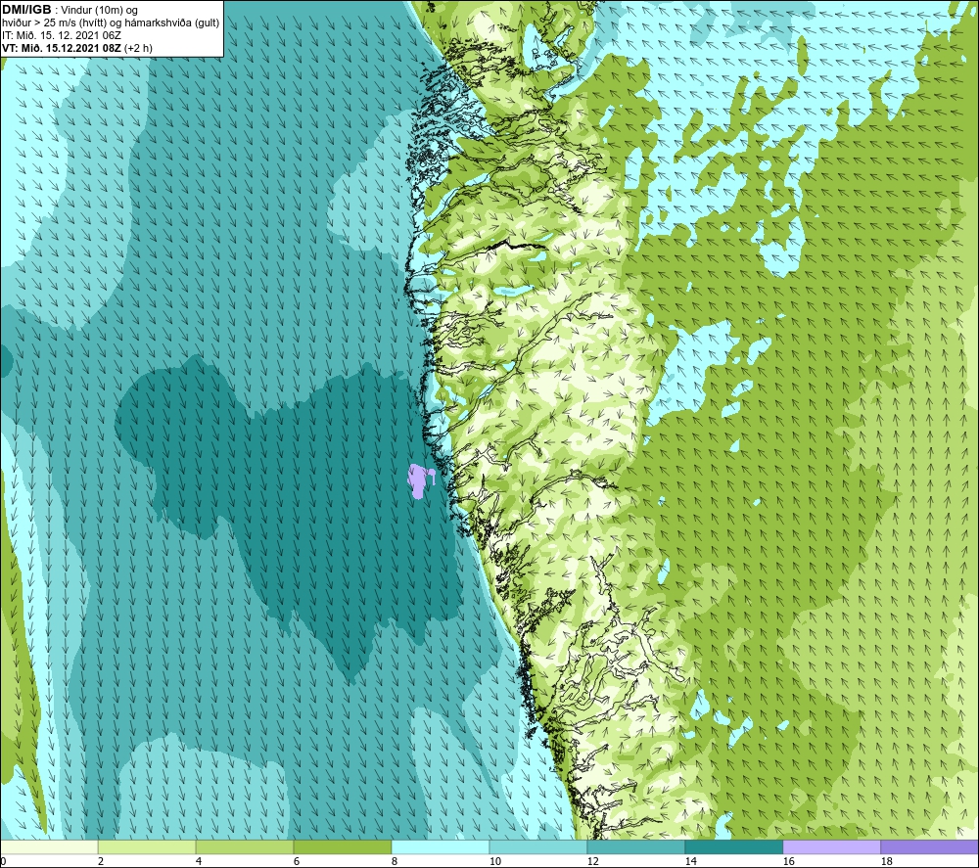Click the scale label '2'
Viewport: 979px width, 868px height.
pyautogui.click(x=101, y=861)
